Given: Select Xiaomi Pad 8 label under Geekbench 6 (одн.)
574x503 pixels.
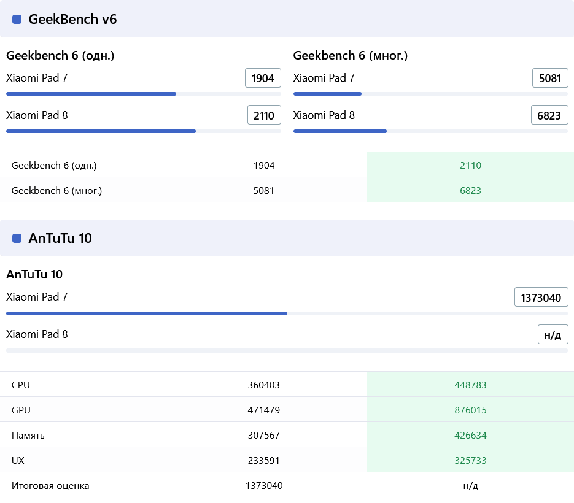Looking at the screenshot, I should [37, 115].
